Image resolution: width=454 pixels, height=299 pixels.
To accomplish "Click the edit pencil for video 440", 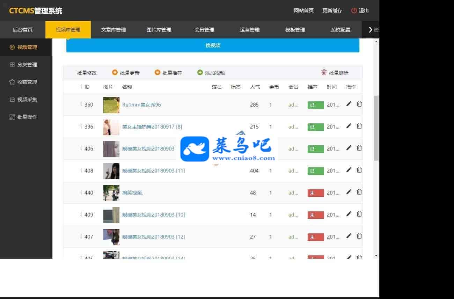I will click(349, 192).
